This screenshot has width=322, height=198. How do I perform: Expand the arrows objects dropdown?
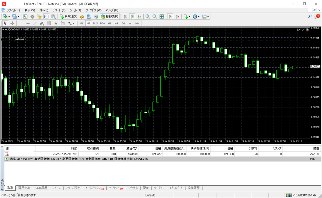[x=74, y=23]
